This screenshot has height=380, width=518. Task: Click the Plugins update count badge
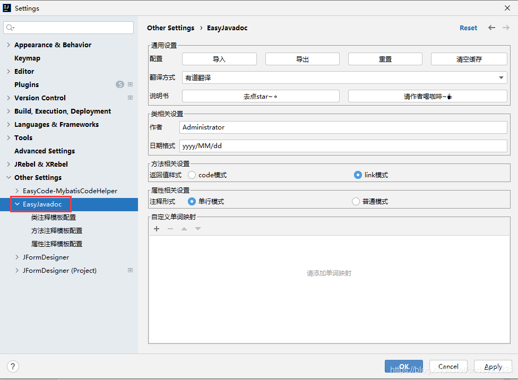[119, 84]
